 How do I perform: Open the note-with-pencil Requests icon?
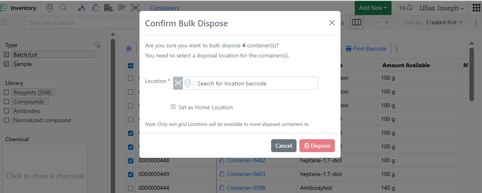coord(122,8)
